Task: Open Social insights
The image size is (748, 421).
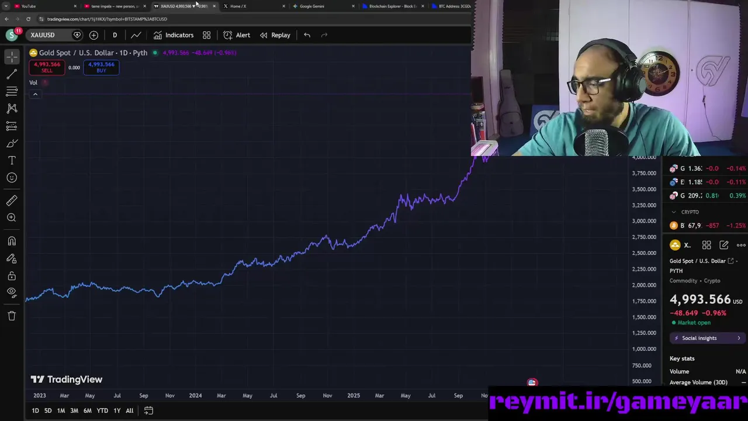Action: [707, 338]
